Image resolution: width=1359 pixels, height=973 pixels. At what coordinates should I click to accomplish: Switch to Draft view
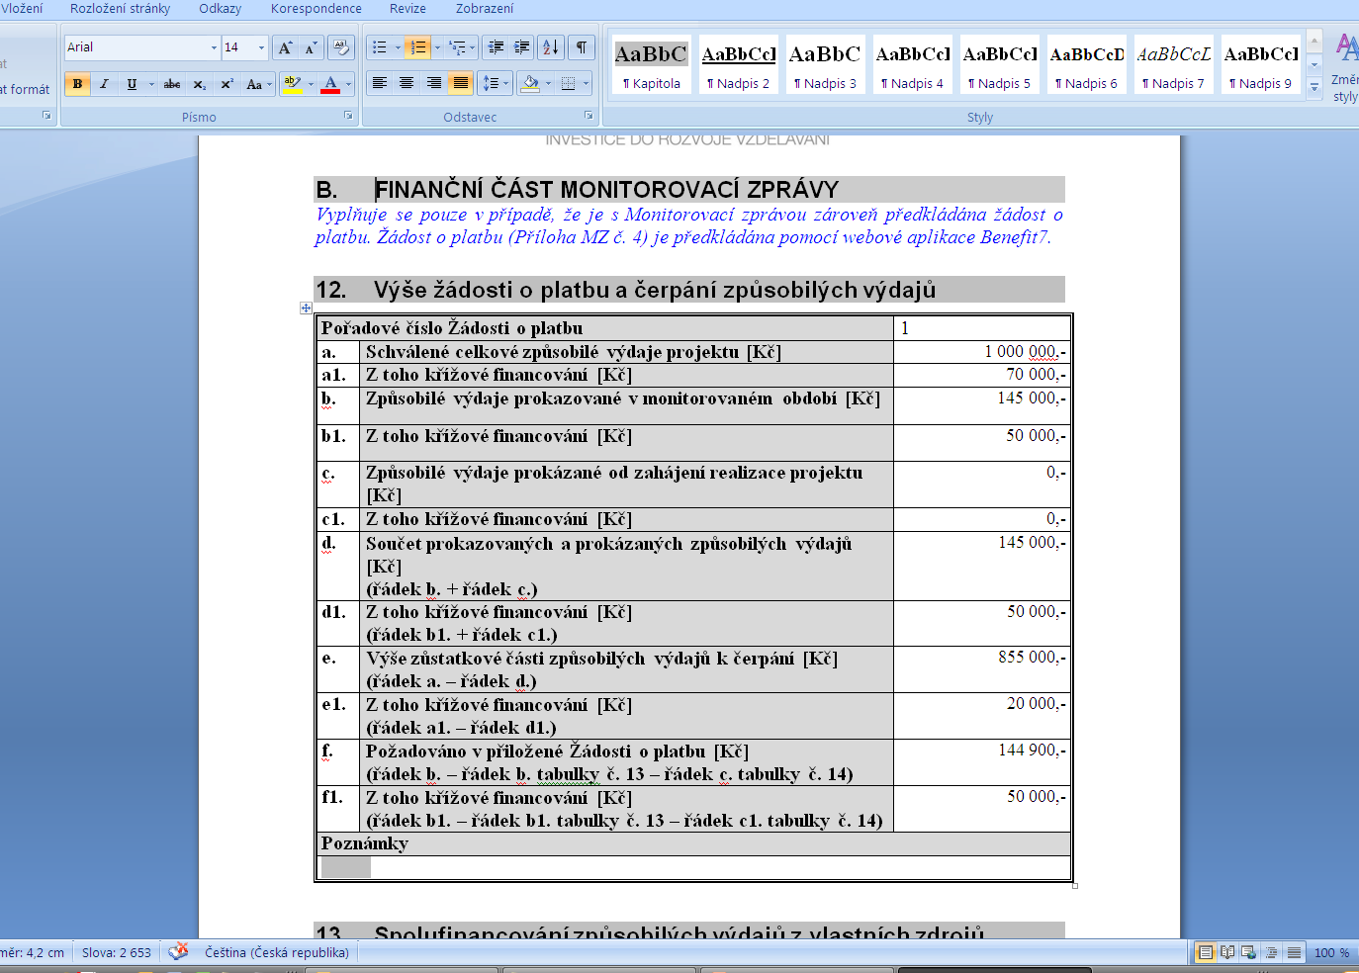pos(1294,952)
